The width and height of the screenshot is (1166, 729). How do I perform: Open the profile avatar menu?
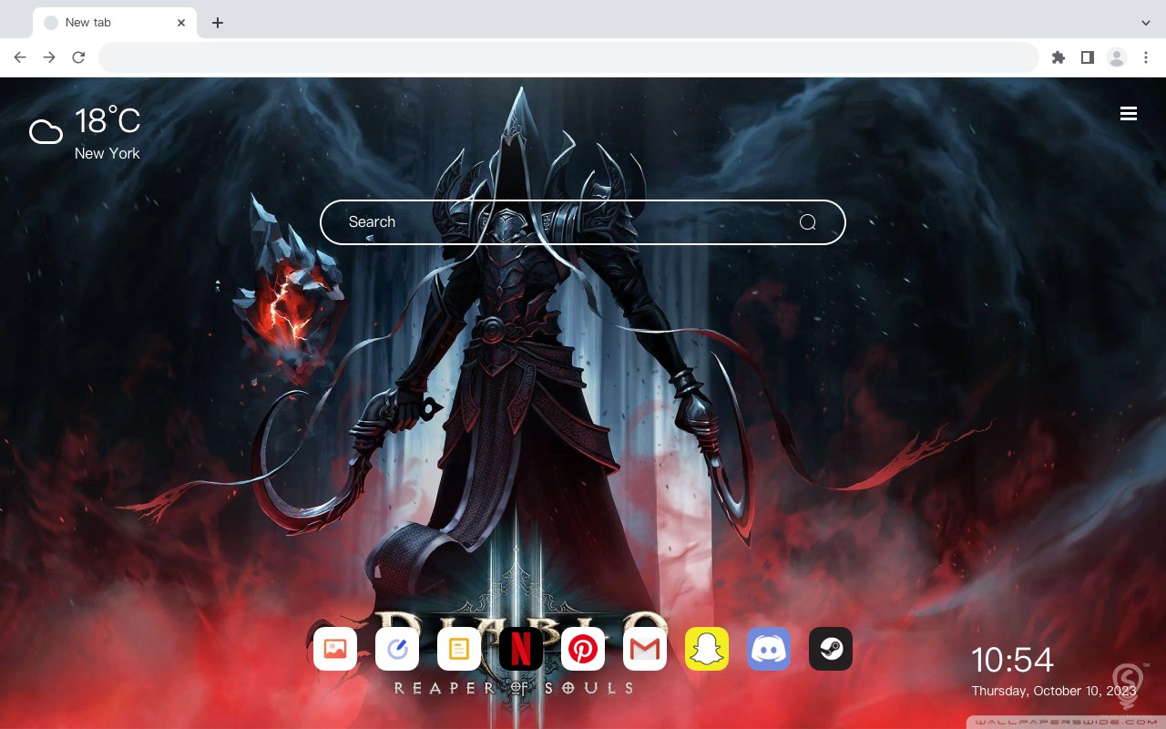tap(1117, 57)
